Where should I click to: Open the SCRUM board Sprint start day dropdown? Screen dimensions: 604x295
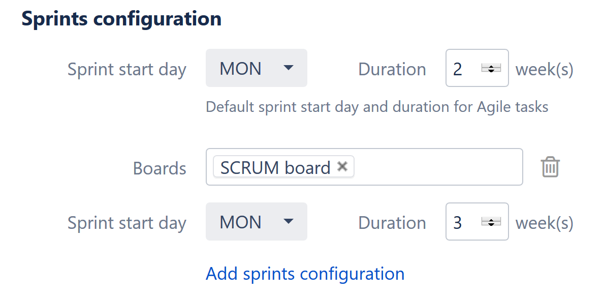(257, 222)
